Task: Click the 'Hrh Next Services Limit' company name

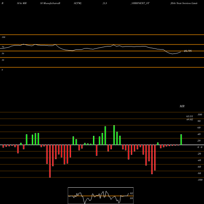Action: [x=184, y=3]
